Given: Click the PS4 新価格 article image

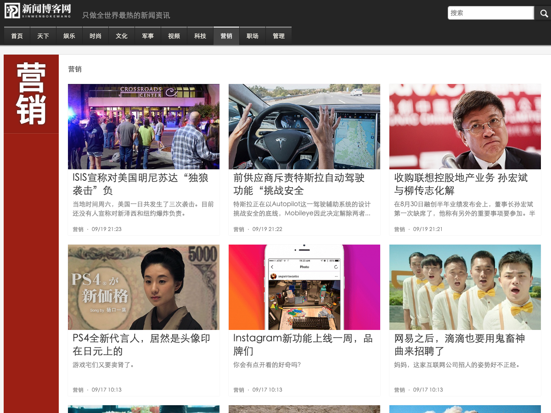Looking at the screenshot, I should coord(144,287).
